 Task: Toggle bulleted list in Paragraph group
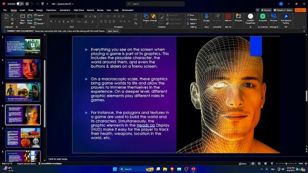102,16
